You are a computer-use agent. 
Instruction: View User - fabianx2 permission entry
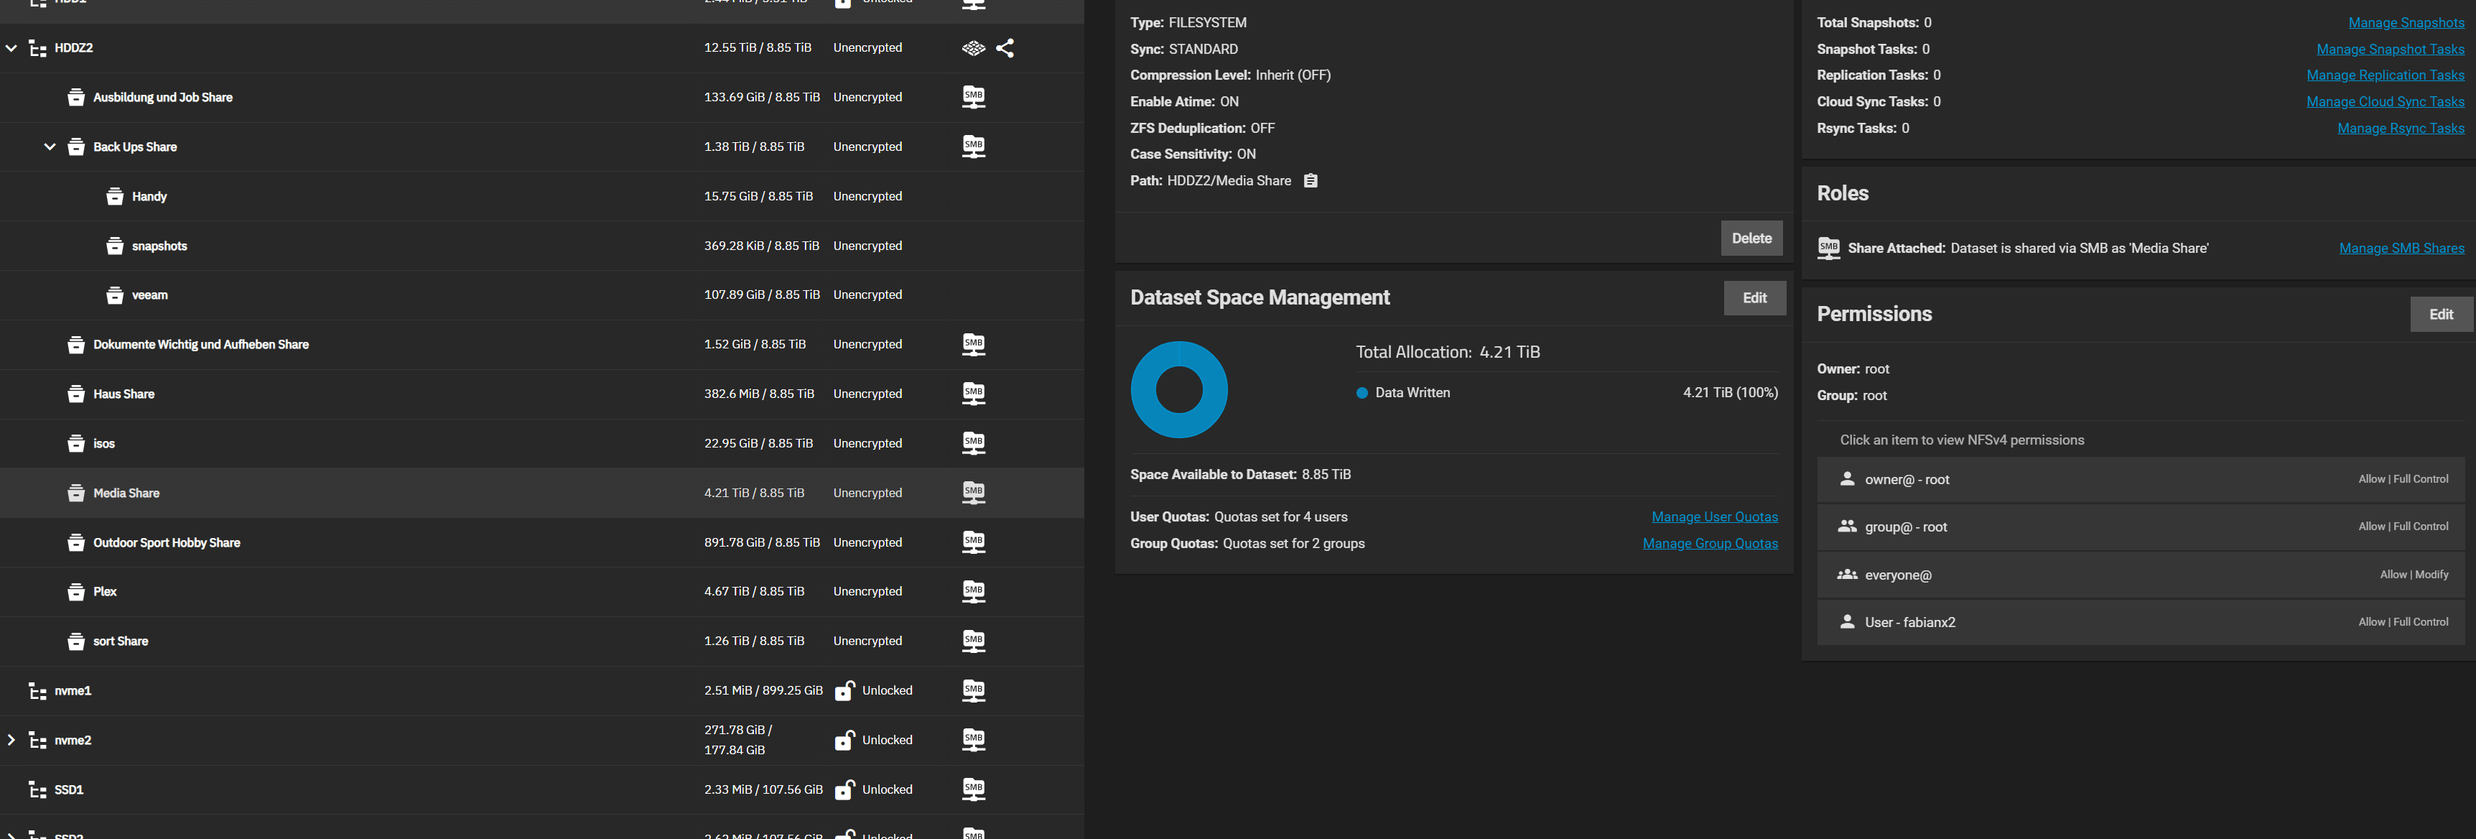tap(2141, 622)
